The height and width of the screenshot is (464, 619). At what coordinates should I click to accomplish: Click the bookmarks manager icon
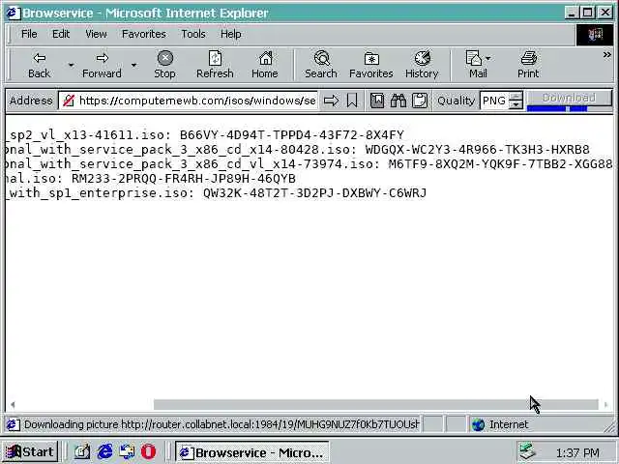click(377, 101)
